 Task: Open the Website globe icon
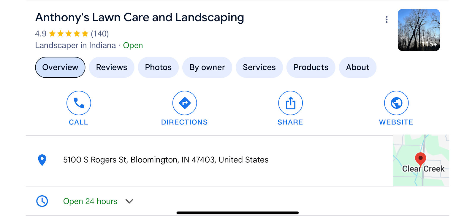(396, 103)
